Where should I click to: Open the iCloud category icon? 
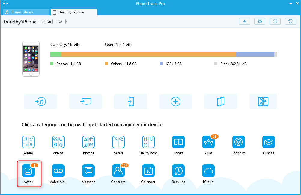click(208, 171)
